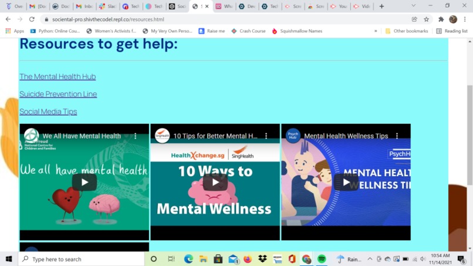Open options menu on 10 Tips video
Viewport: 473px width, 266px height.
pyautogui.click(x=266, y=136)
